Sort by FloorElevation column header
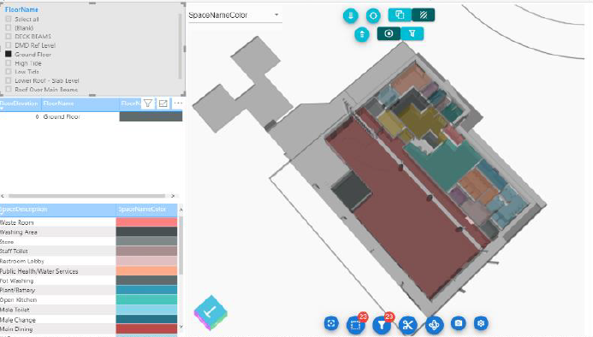 (20, 103)
